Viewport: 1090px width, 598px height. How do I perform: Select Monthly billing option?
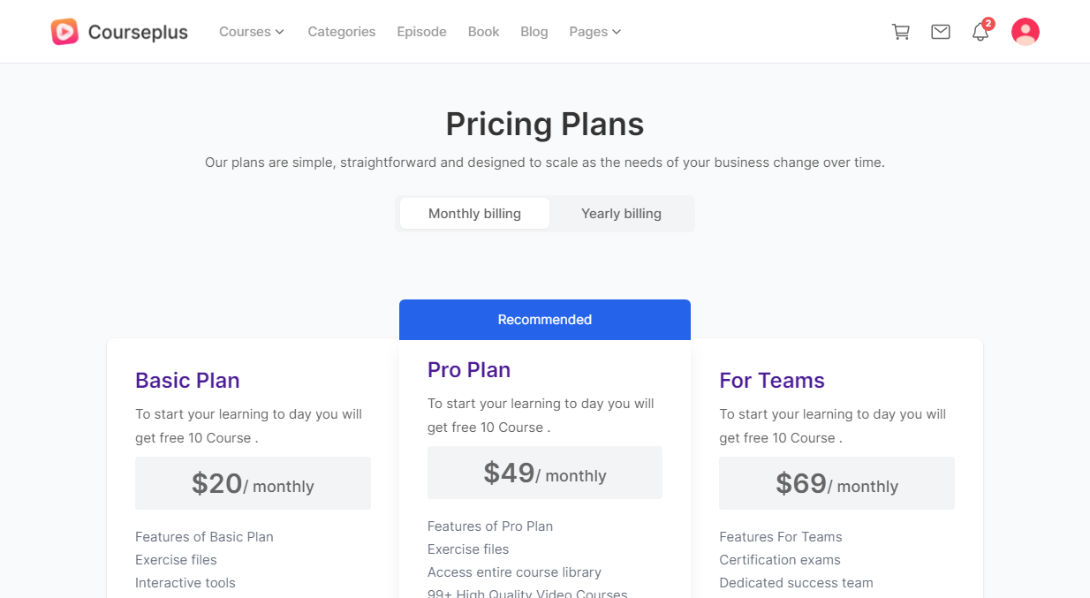[x=474, y=214]
